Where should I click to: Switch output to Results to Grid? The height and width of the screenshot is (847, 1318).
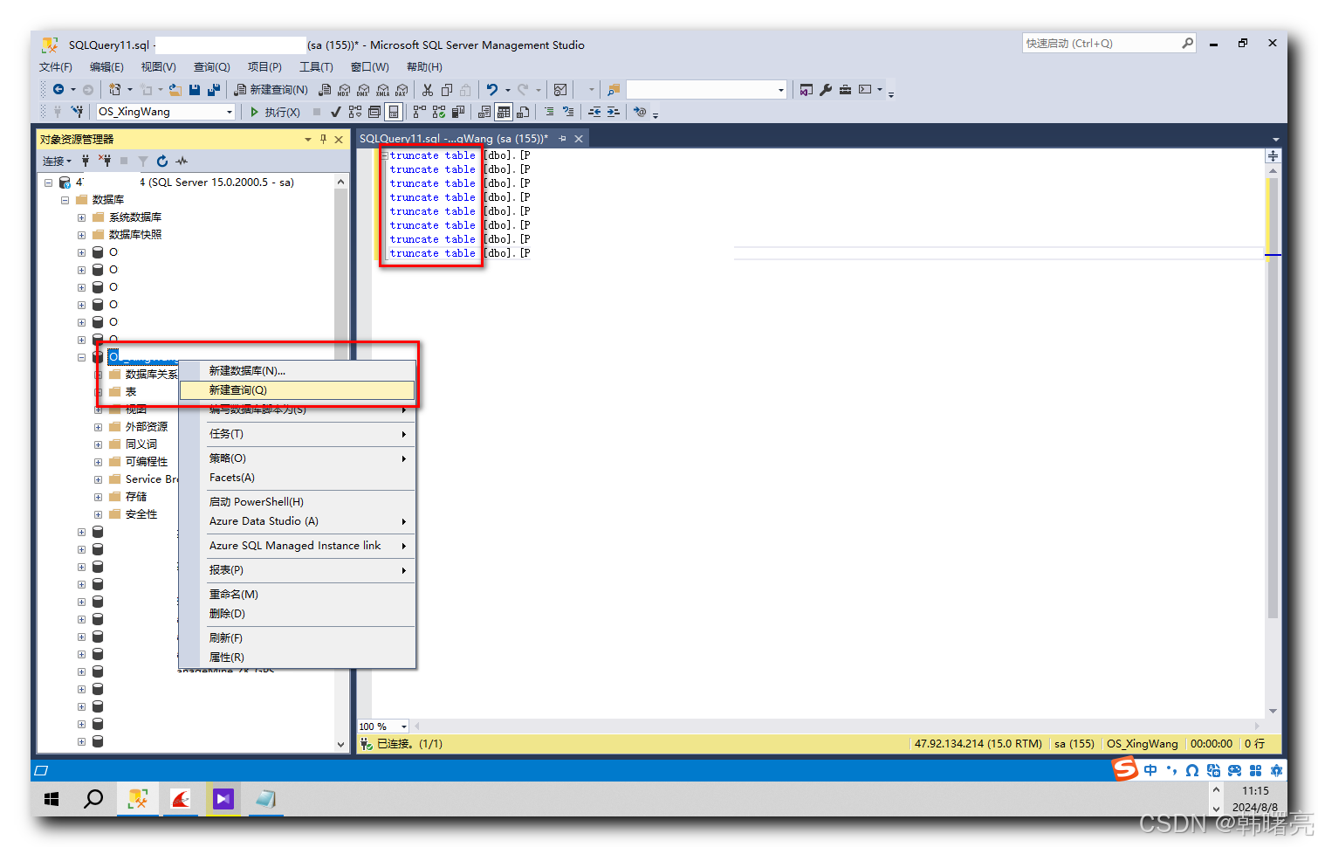coord(504,112)
